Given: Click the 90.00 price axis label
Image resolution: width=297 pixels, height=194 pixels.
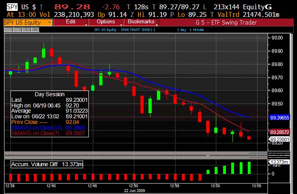Looking at the screenshot, I should [277, 38].
